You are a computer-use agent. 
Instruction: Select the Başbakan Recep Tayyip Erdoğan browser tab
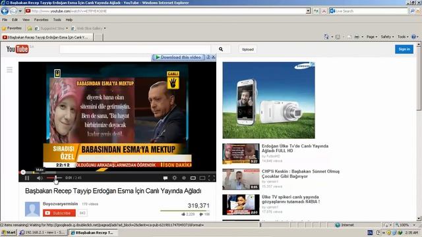pyautogui.click(x=47, y=38)
